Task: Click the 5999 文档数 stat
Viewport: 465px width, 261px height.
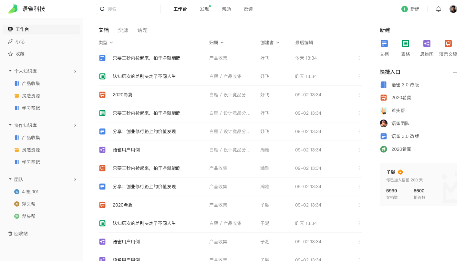Action: click(392, 194)
